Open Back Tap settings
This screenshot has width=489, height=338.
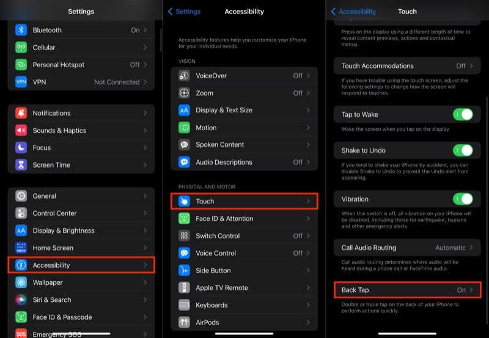[x=407, y=290]
